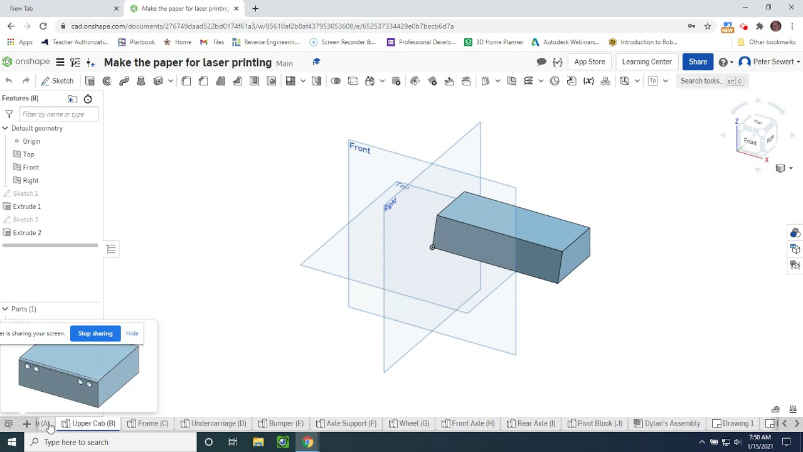Switch to the Bumper (E) tab
Screen dimensions: 803x452
[x=281, y=424]
